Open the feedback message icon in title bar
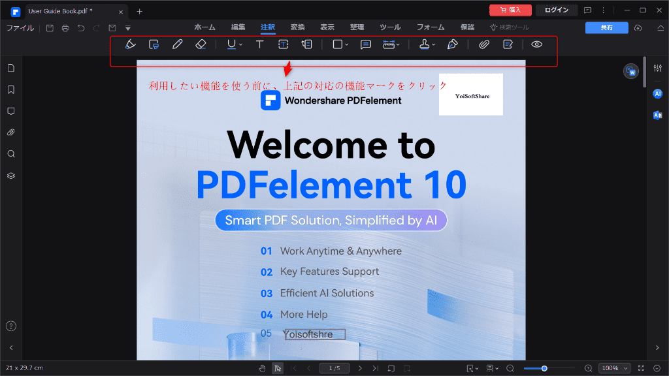The width and height of the screenshot is (669, 376). 587,10
